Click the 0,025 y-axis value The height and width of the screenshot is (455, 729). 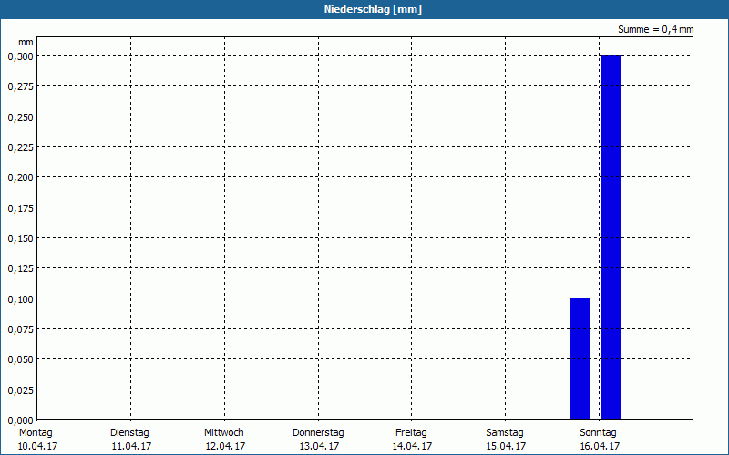(21, 390)
